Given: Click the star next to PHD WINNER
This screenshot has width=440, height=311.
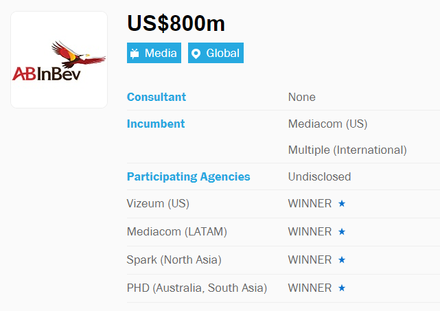Looking at the screenshot, I should click(342, 288).
